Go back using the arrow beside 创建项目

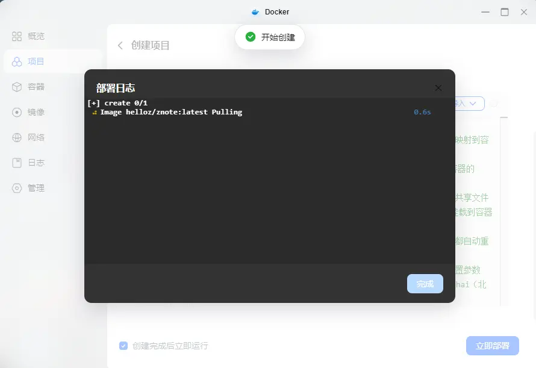click(x=120, y=46)
